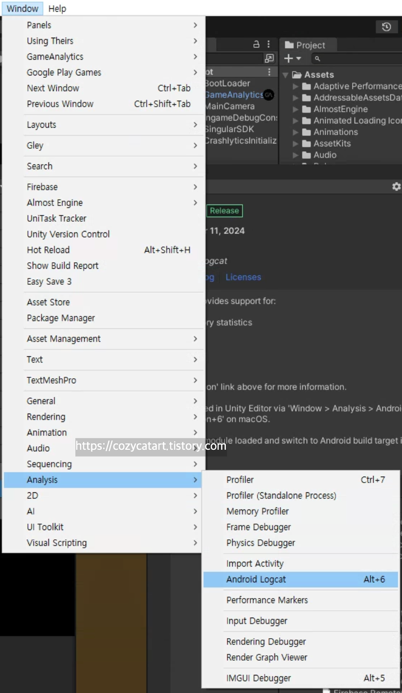The image size is (402, 693).
Task: Open the Search submenu
Action: coord(104,166)
